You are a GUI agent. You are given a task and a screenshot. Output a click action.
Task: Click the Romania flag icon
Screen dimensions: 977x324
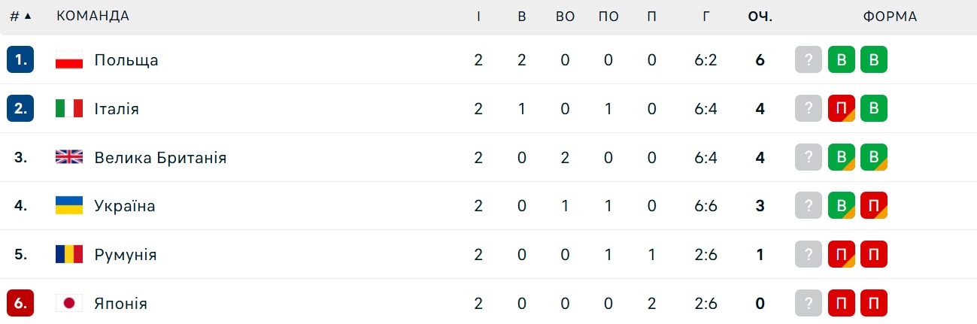pyautogui.click(x=69, y=255)
